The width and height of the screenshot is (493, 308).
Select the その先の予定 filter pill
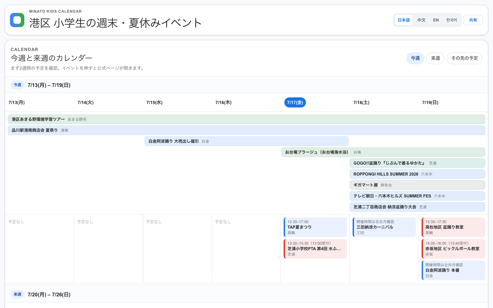tap(465, 58)
